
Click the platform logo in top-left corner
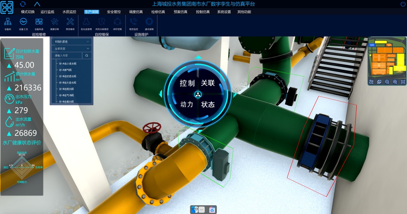point(7,7)
